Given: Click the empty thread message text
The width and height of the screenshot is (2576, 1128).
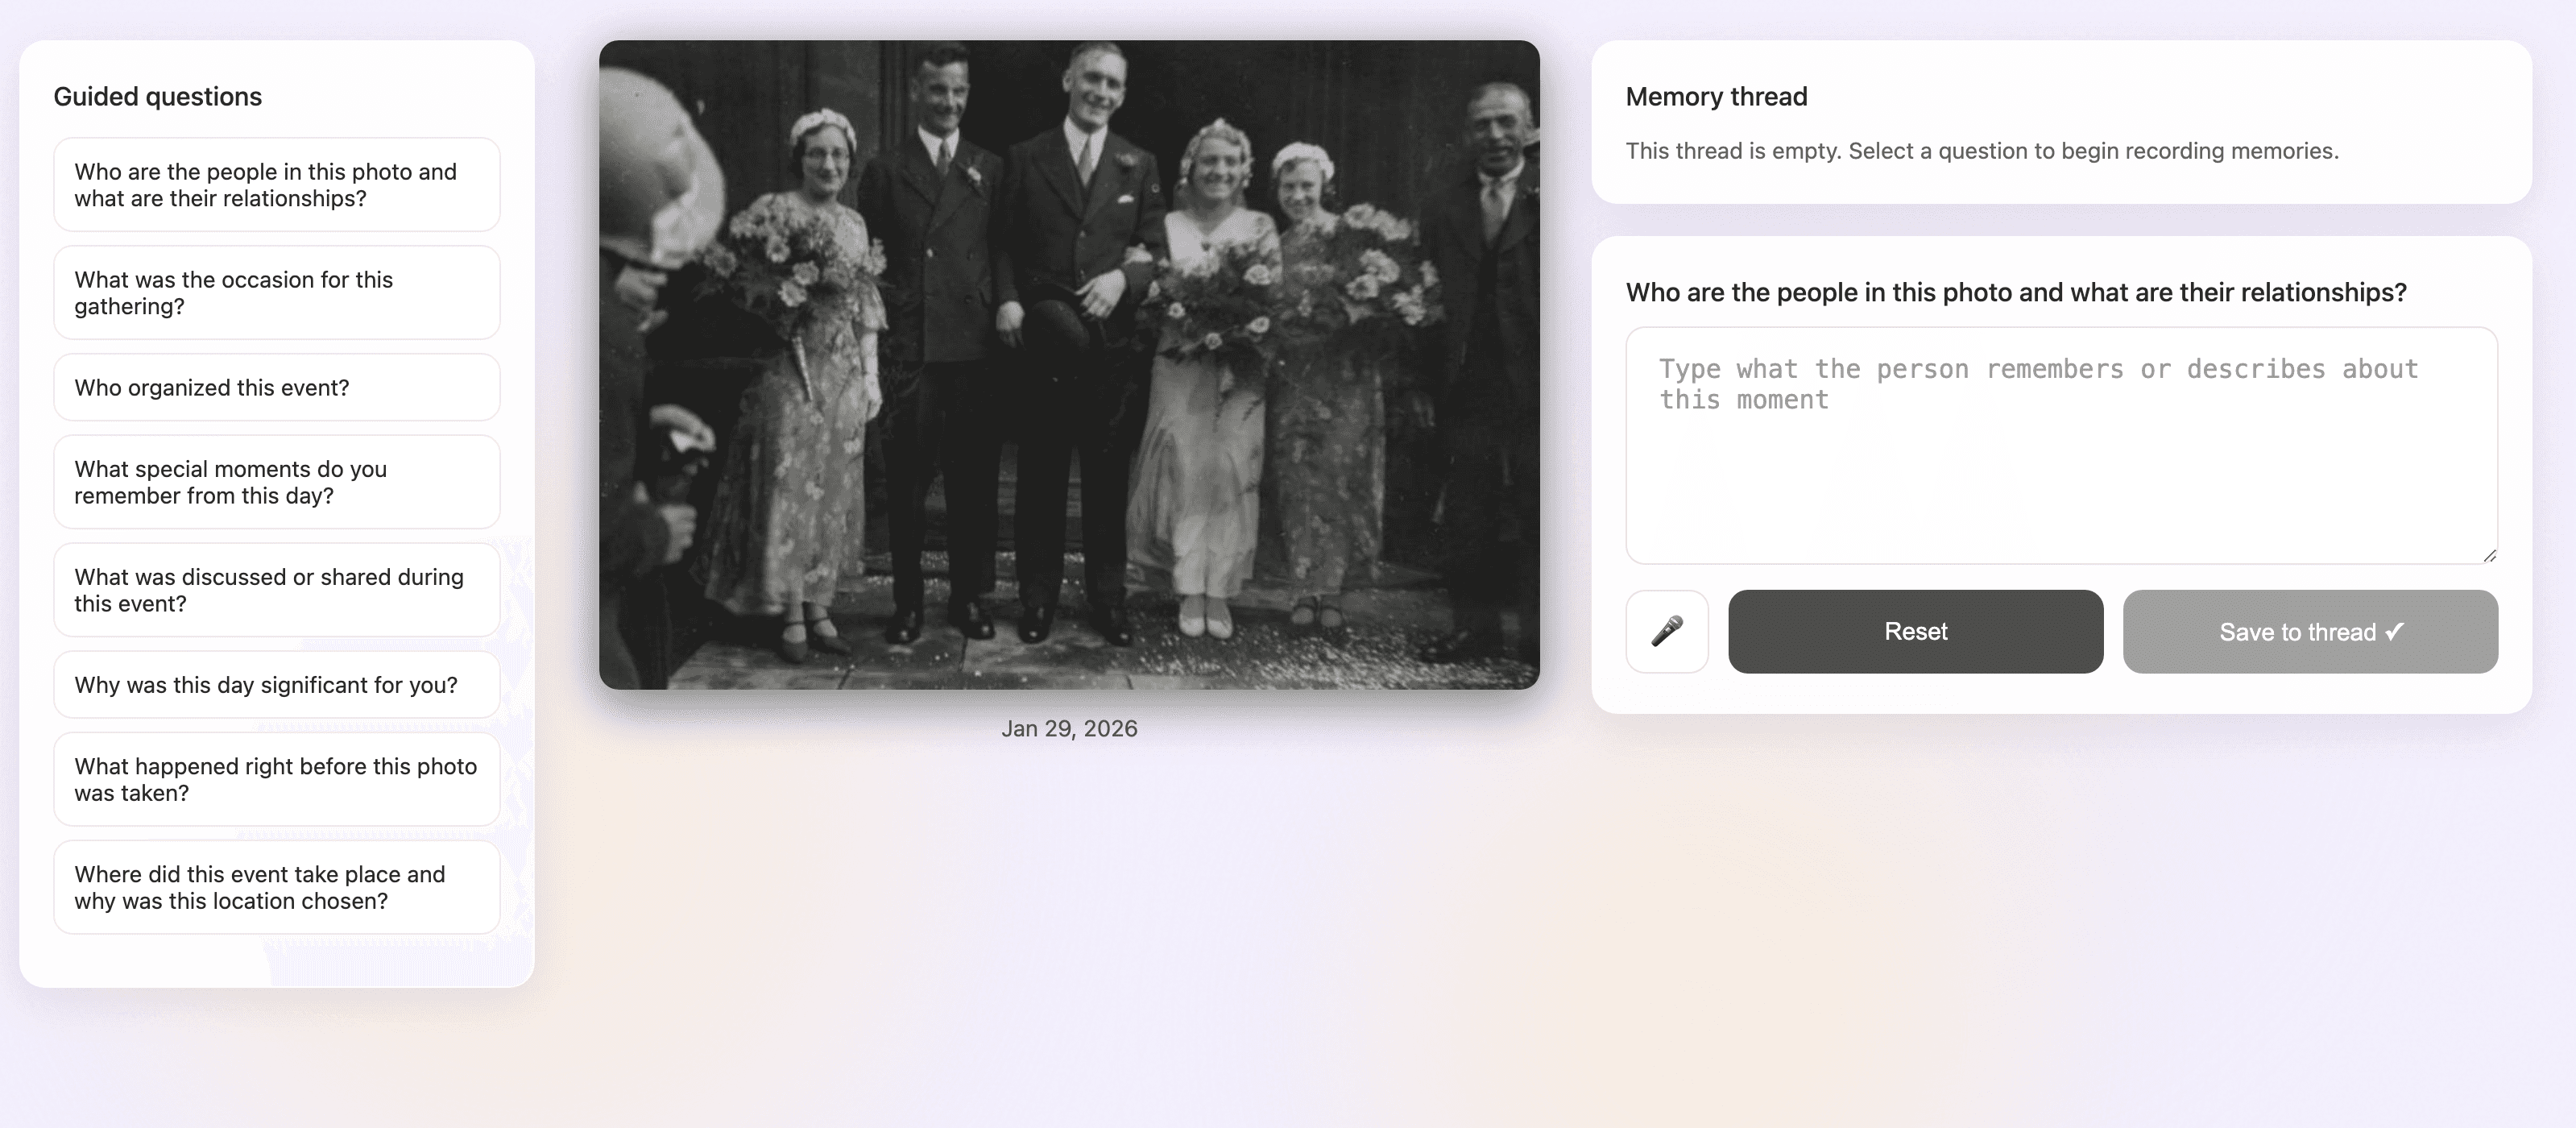Looking at the screenshot, I should tap(1982, 151).
